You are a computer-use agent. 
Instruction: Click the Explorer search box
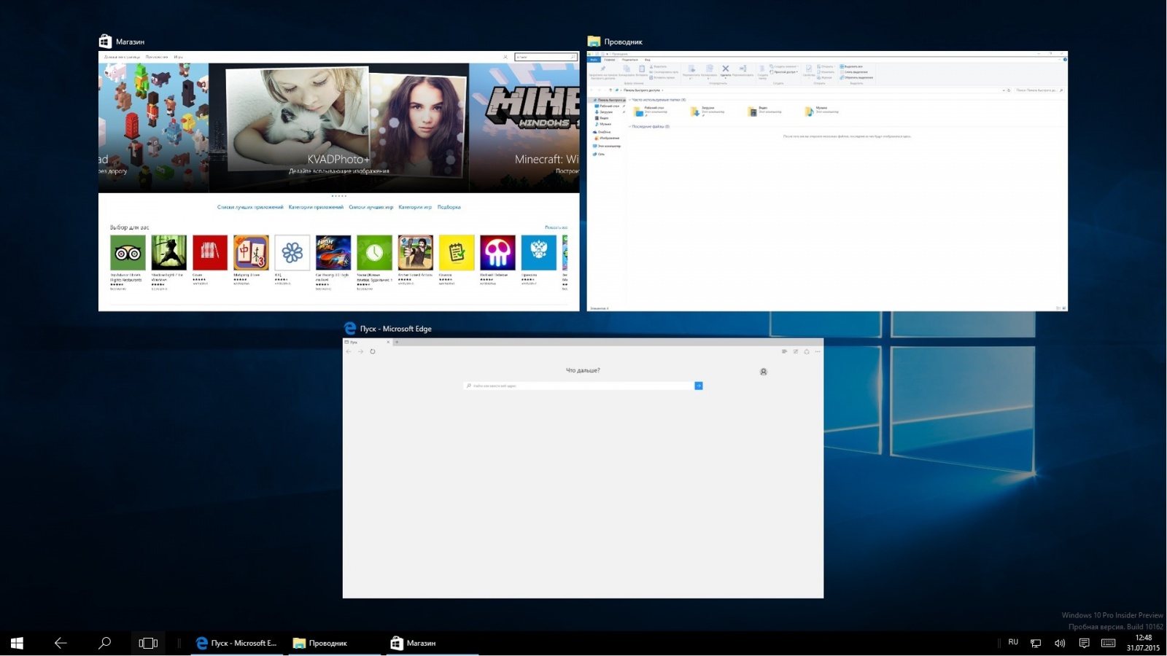pyautogui.click(x=1039, y=90)
